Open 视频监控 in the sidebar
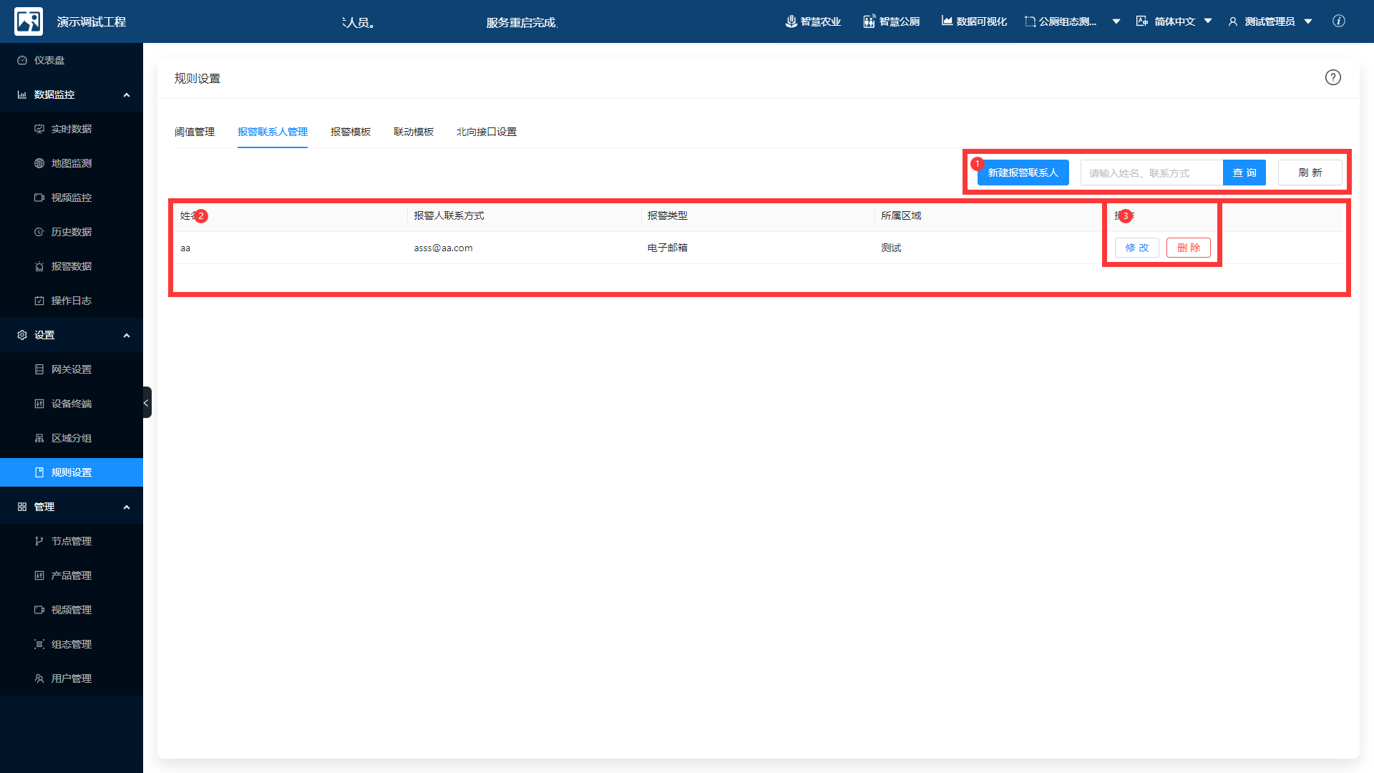Viewport: 1374px width, 773px height. pyautogui.click(x=72, y=198)
